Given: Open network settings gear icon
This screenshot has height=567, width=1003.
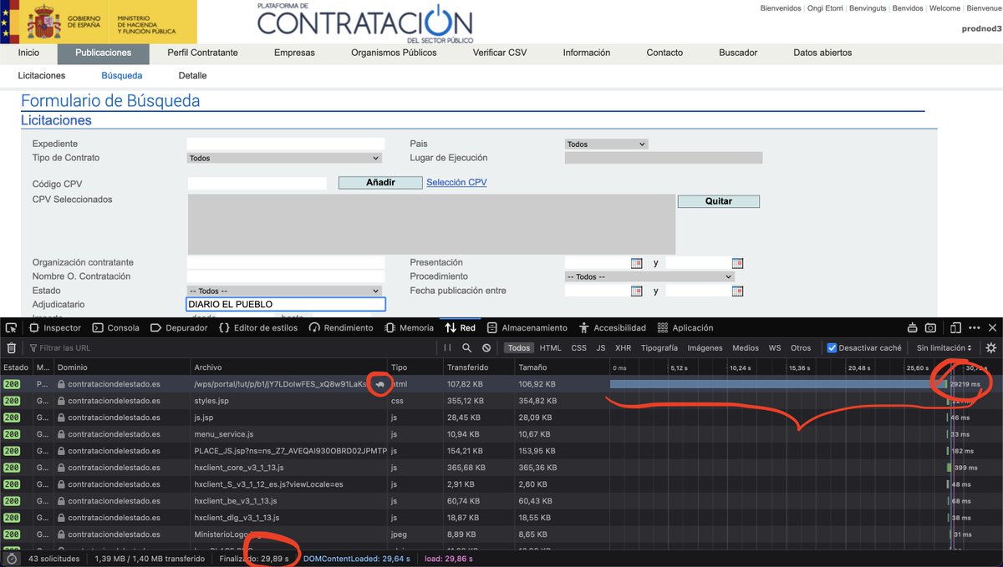Looking at the screenshot, I should pos(991,347).
